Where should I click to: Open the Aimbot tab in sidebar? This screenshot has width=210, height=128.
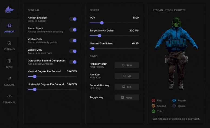pyautogui.click(x=9, y=28)
